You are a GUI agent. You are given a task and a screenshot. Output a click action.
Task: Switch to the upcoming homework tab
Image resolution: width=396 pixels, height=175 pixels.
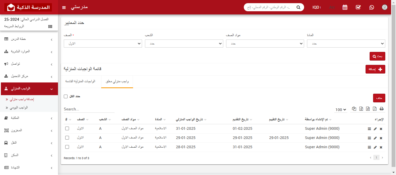coord(81,81)
